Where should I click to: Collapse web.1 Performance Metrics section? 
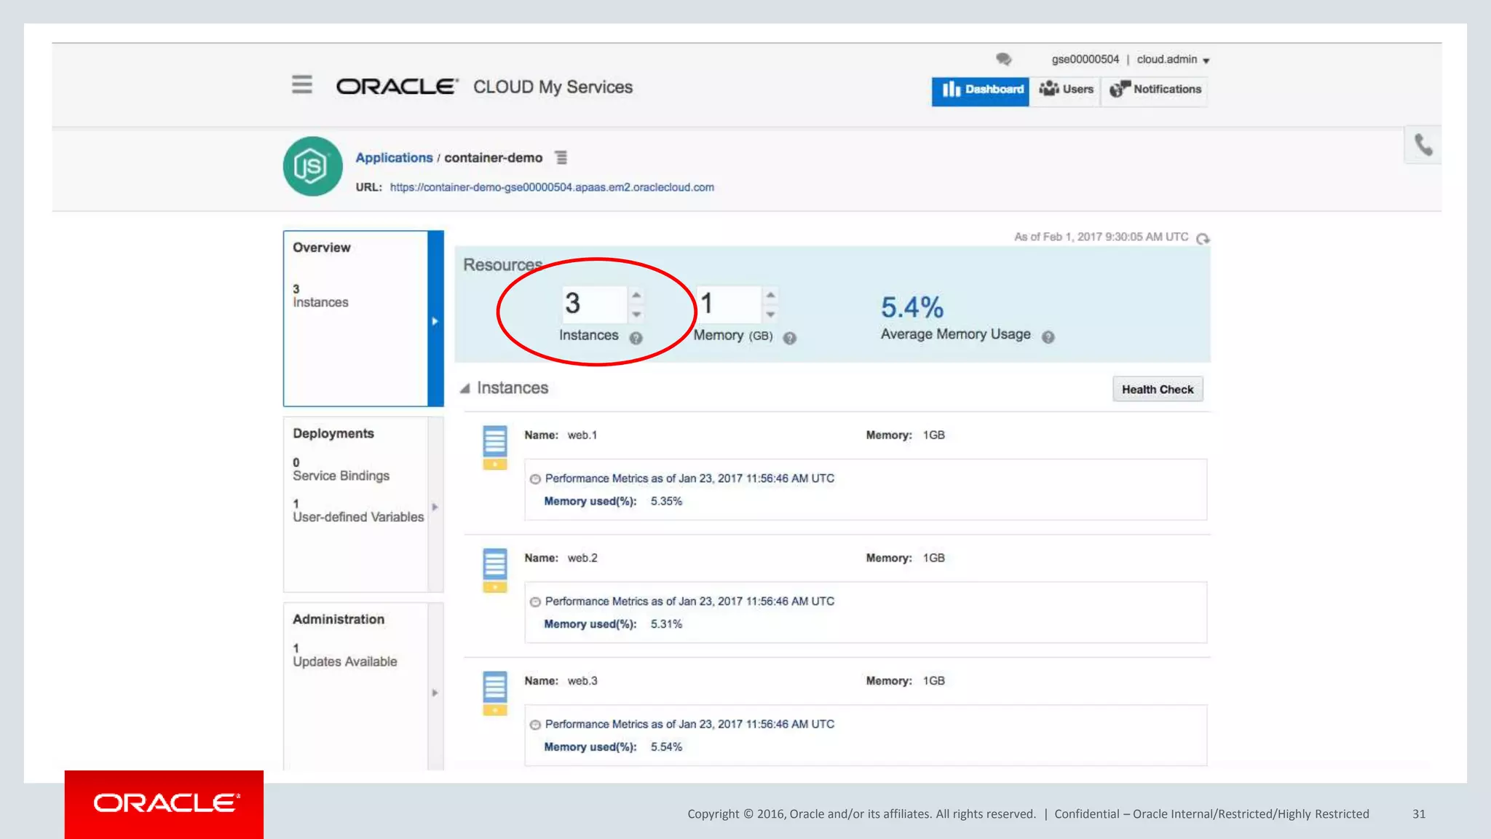[x=535, y=479]
